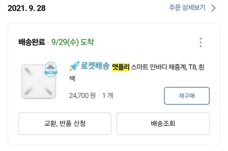Image resolution: width=228 pixels, height=151 pixels.
Task: Open the three-dot more options menu
Action: tap(200, 42)
